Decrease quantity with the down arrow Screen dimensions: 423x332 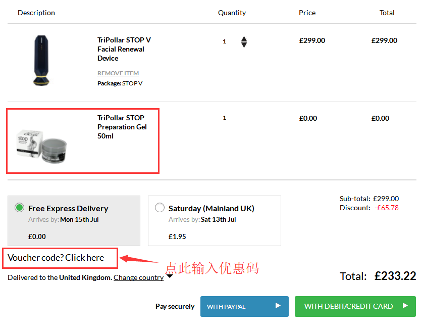(x=244, y=45)
